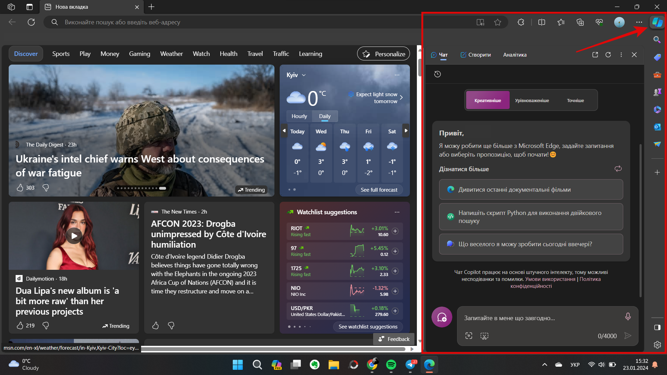Open the Умови використання link
Image resolution: width=667 pixels, height=375 pixels.
point(550,279)
